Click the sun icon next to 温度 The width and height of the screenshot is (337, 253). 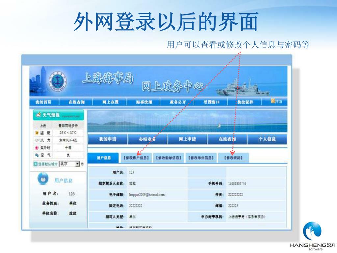click(37, 133)
